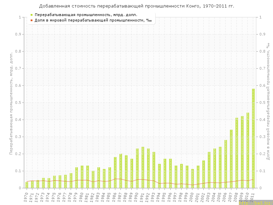273x205 pixels.
Task: Click the 2008 bar in the chart
Action: click(237, 153)
